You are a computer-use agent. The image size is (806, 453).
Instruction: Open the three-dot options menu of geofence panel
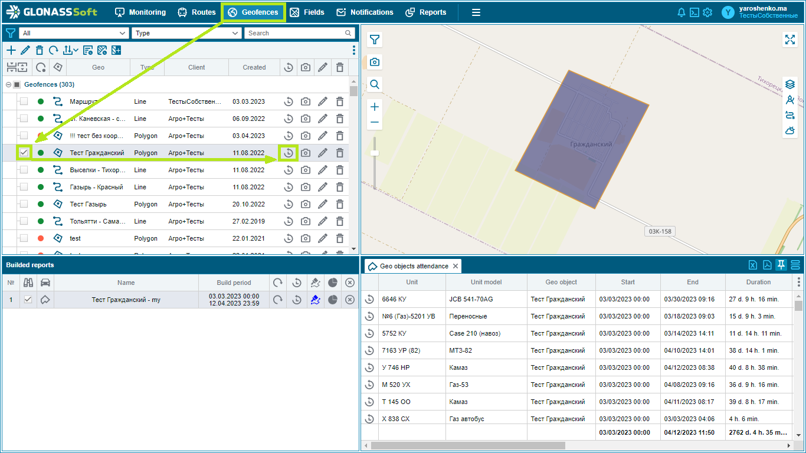[x=354, y=50]
